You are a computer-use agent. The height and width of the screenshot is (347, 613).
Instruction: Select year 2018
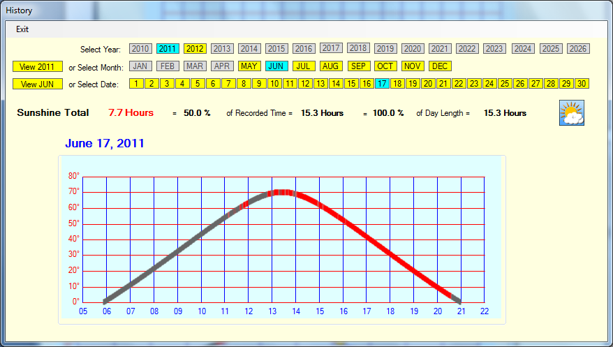[358, 47]
